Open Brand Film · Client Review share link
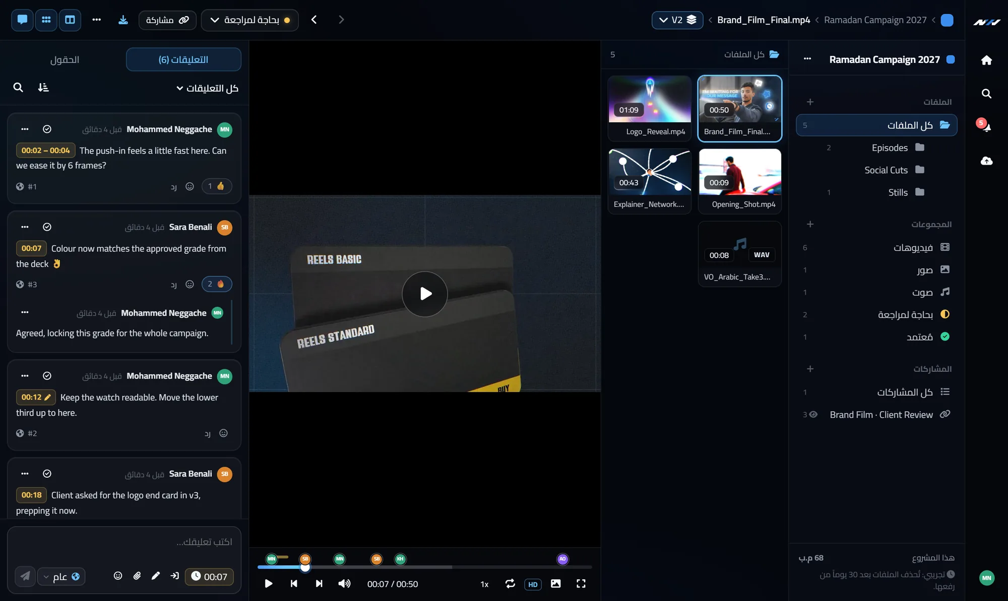The height and width of the screenshot is (601, 1008). coord(877,414)
